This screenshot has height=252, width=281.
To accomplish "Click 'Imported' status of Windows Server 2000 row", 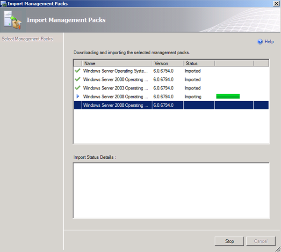I will coord(193,80).
